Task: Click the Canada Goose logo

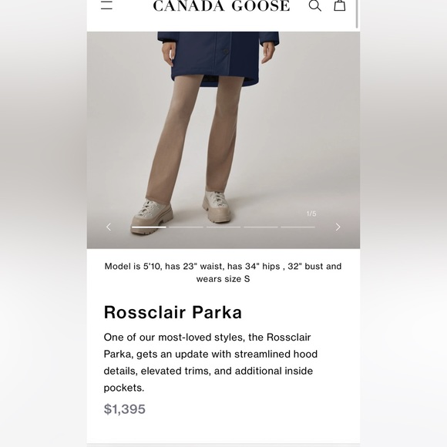Action: (221, 5)
